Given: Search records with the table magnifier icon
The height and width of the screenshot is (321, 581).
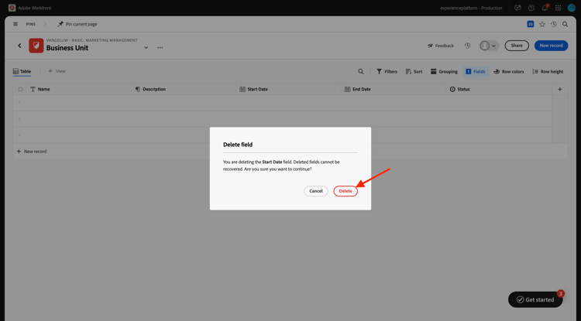Looking at the screenshot, I should tap(360, 71).
